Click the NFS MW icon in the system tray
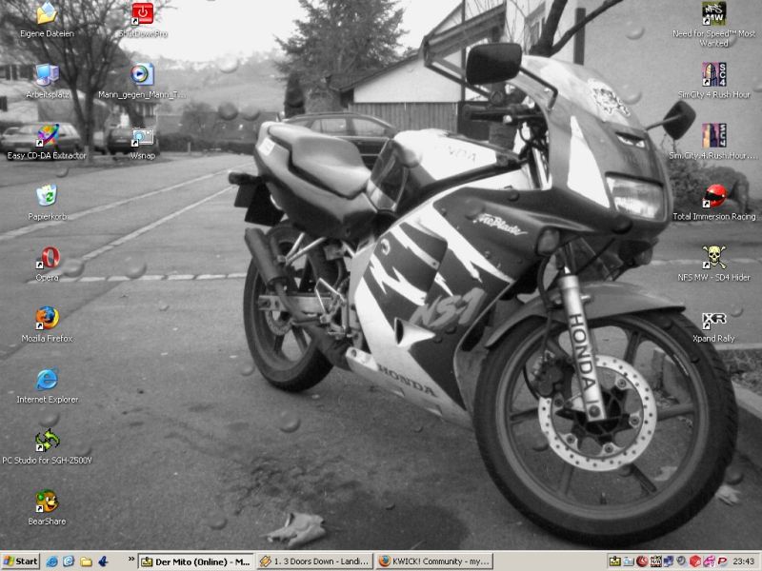Viewport: 762px width, 571px height. [655, 561]
